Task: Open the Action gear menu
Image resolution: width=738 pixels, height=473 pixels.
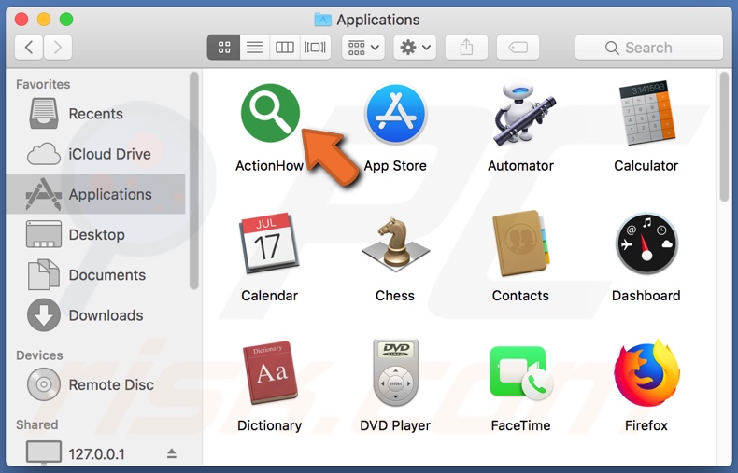Action: 415,48
